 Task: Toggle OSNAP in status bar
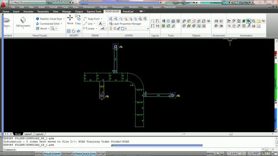click(x=56, y=154)
